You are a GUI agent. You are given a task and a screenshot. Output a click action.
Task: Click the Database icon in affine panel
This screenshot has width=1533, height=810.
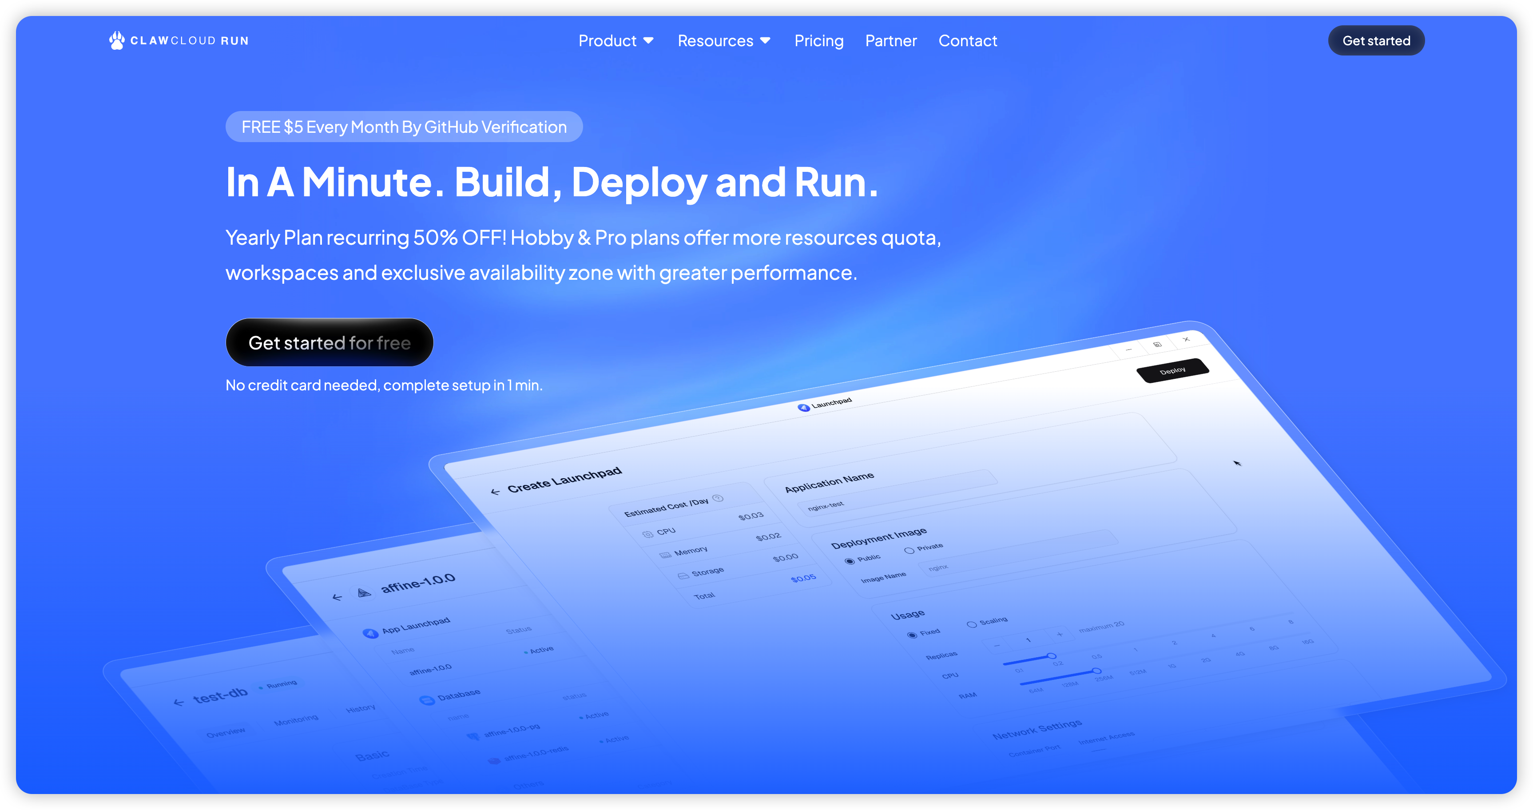pos(427,700)
